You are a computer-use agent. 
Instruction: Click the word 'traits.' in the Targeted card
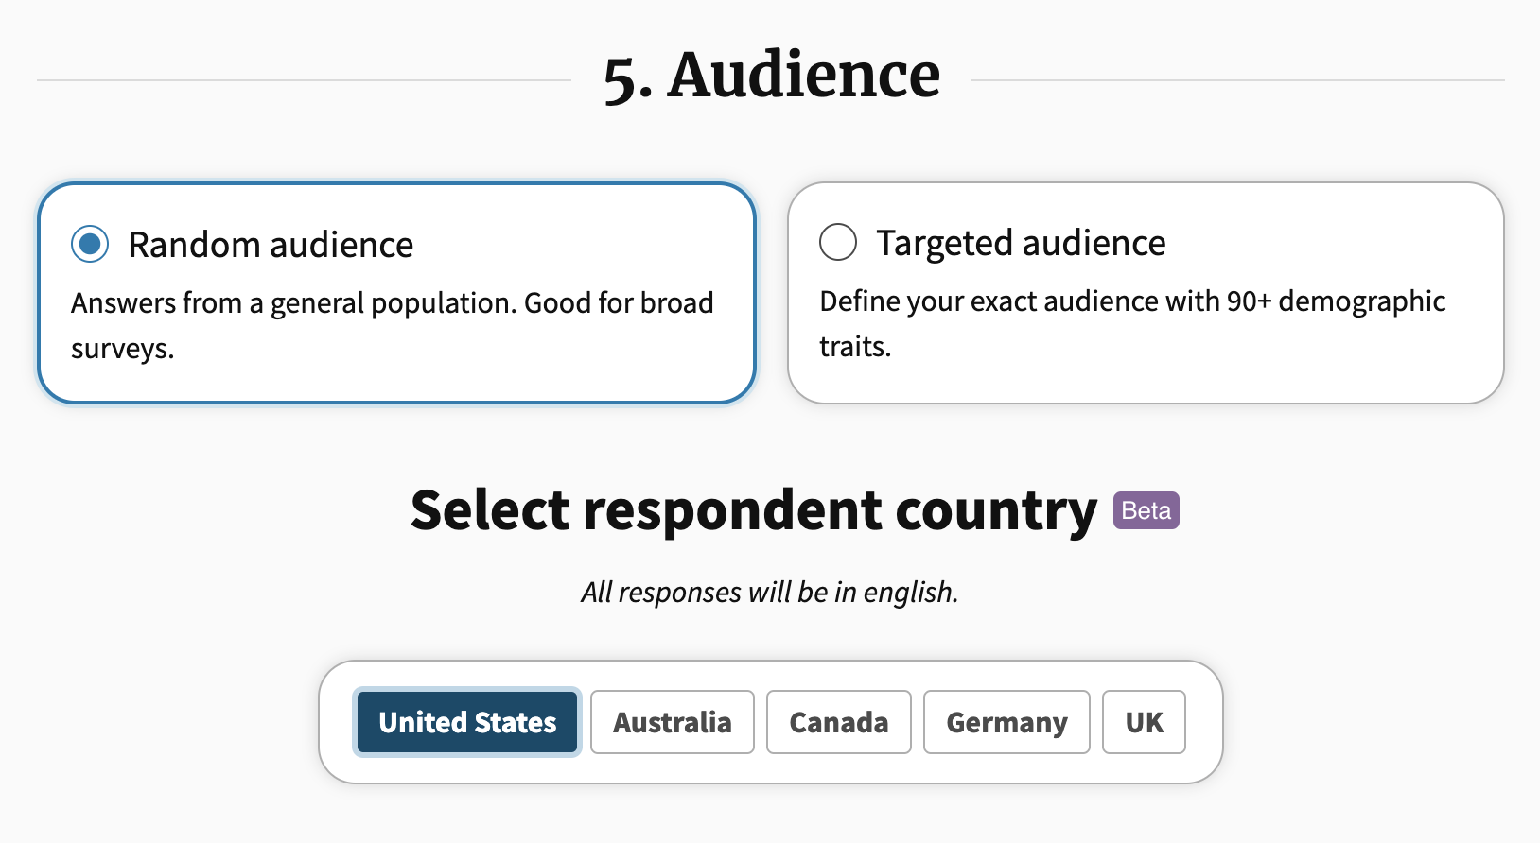click(x=855, y=347)
